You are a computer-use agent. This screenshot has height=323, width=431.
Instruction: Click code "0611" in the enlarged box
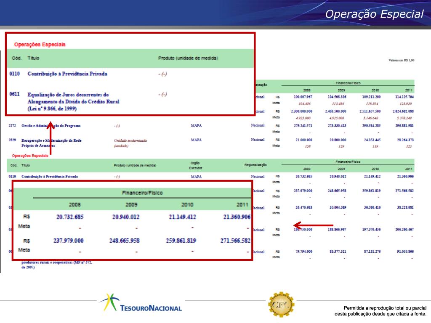(15, 94)
